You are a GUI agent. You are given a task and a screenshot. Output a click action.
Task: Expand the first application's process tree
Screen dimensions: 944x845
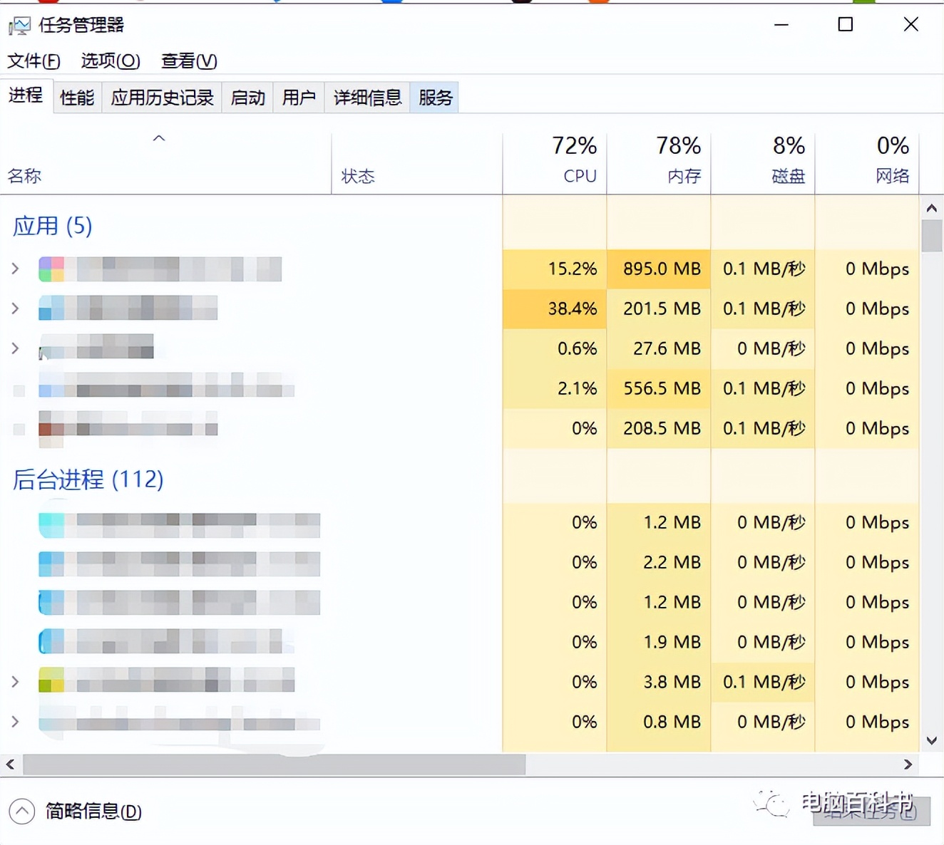[15, 269]
